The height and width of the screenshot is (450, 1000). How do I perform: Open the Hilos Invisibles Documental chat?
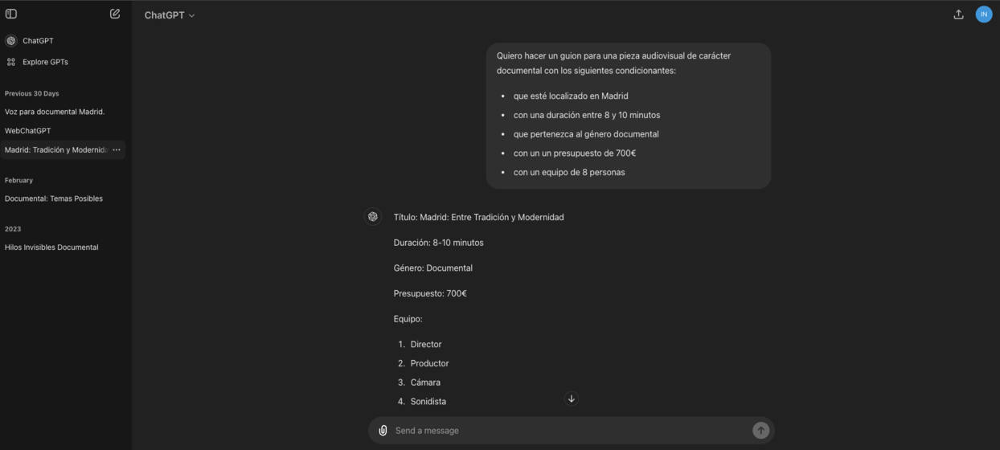pyautogui.click(x=51, y=247)
